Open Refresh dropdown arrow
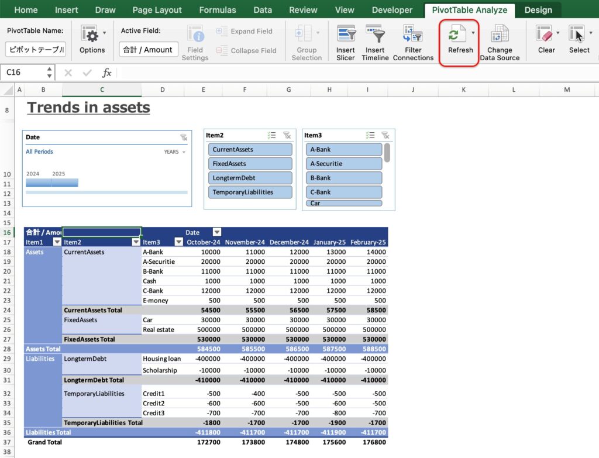599x458 pixels. pyautogui.click(x=473, y=33)
